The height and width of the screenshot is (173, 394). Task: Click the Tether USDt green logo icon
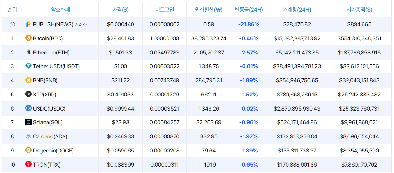pyautogui.click(x=29, y=66)
